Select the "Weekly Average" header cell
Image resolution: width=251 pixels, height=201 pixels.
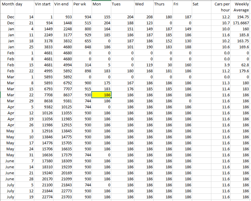pyautogui.click(x=241, y=7)
